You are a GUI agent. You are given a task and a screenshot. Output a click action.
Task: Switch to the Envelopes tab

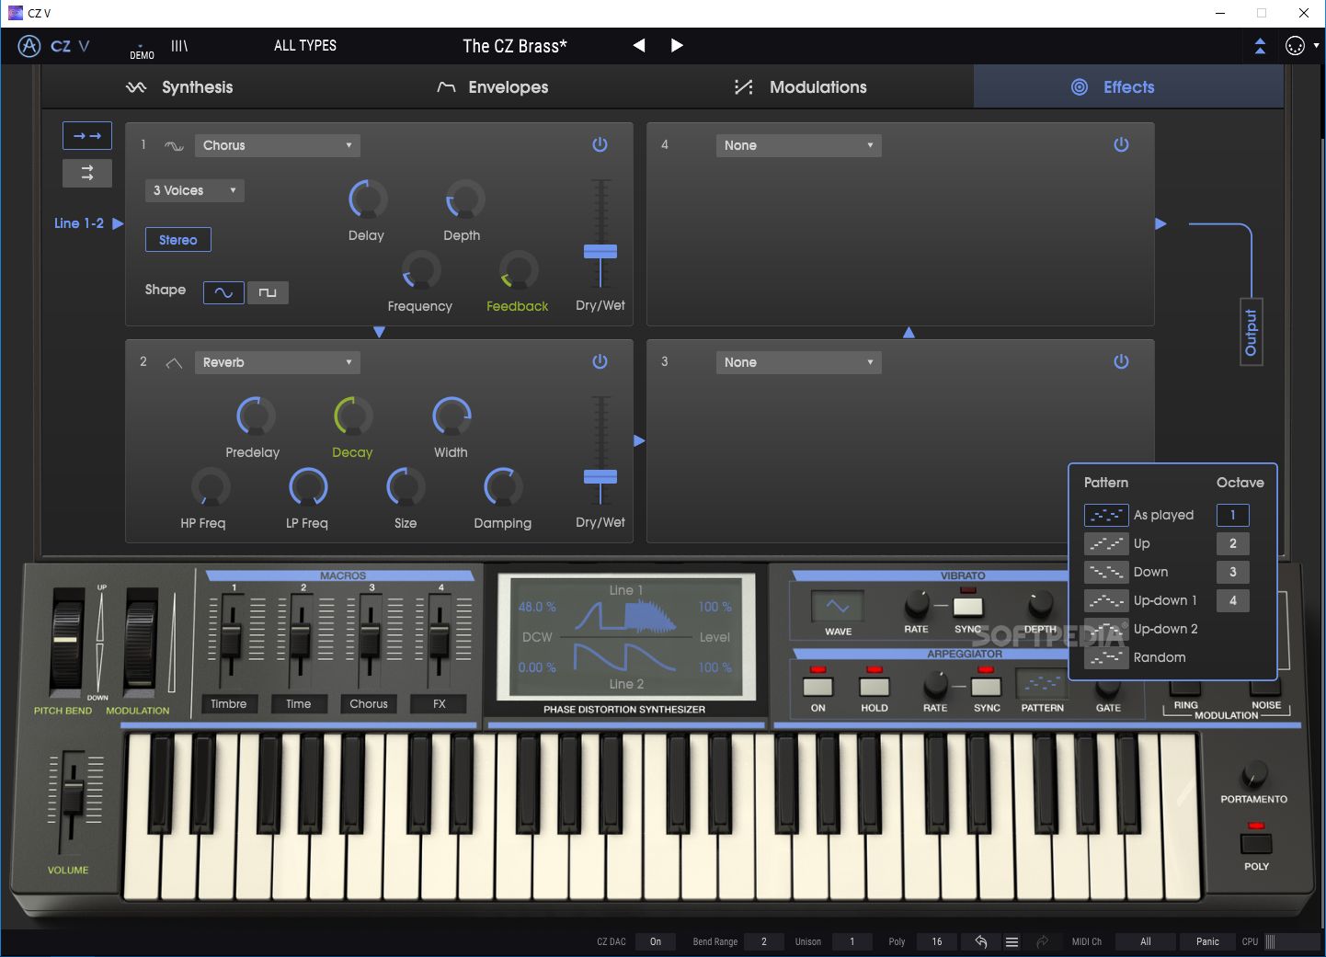tap(493, 87)
